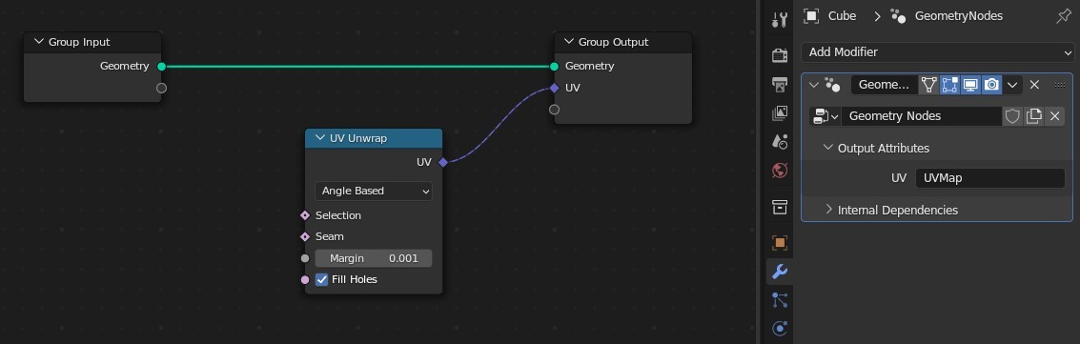Grab the modifier panel drag handle
The height and width of the screenshot is (344, 1080).
click(x=1060, y=85)
